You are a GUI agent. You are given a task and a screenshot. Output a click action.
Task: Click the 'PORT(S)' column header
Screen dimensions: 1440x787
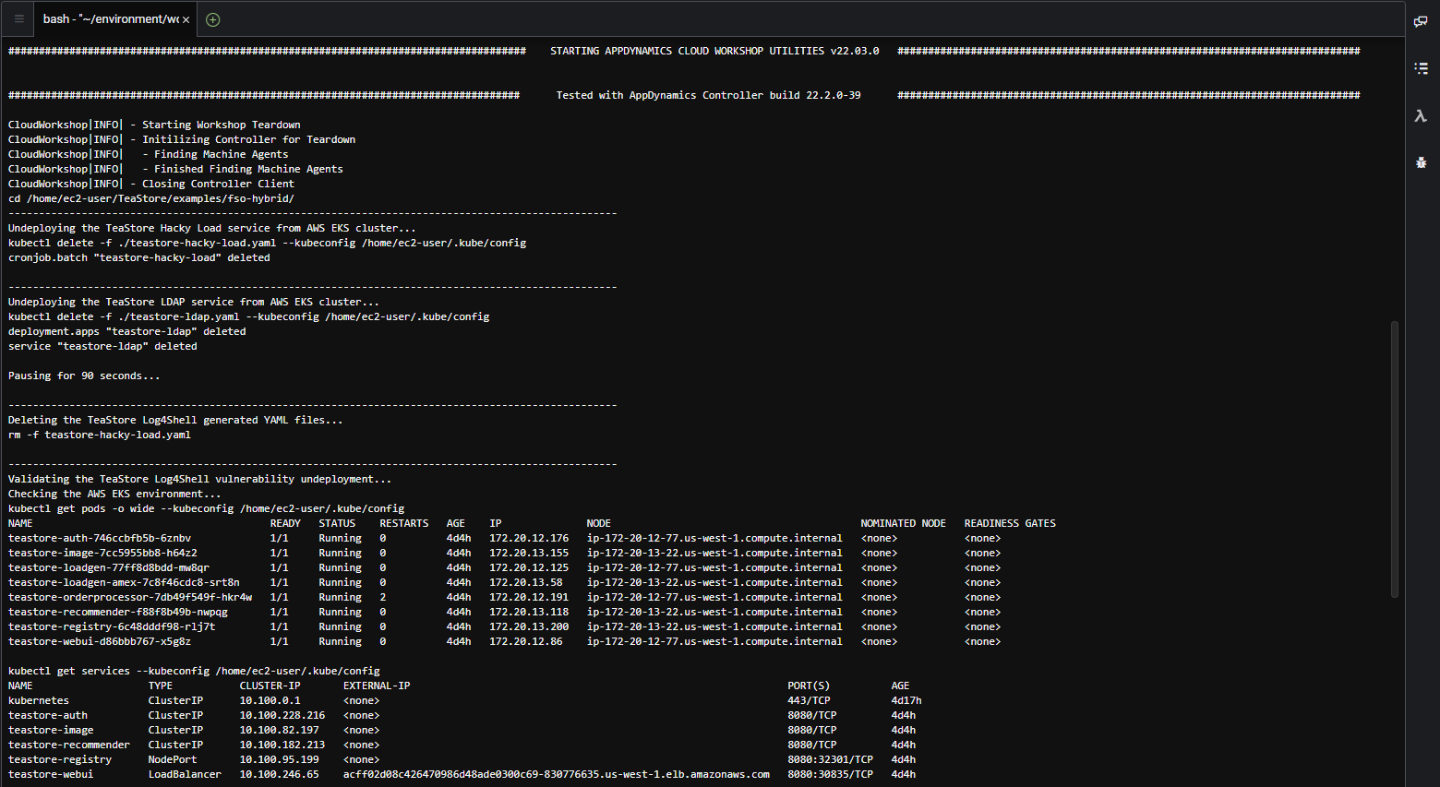pyautogui.click(x=809, y=686)
